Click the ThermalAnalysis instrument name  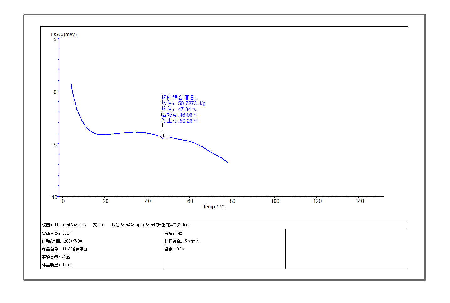[70, 225]
